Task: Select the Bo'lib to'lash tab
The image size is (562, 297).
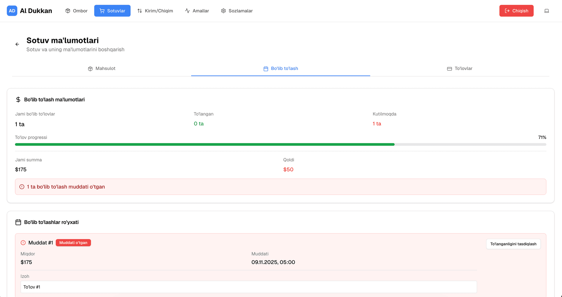Action: click(x=280, y=68)
